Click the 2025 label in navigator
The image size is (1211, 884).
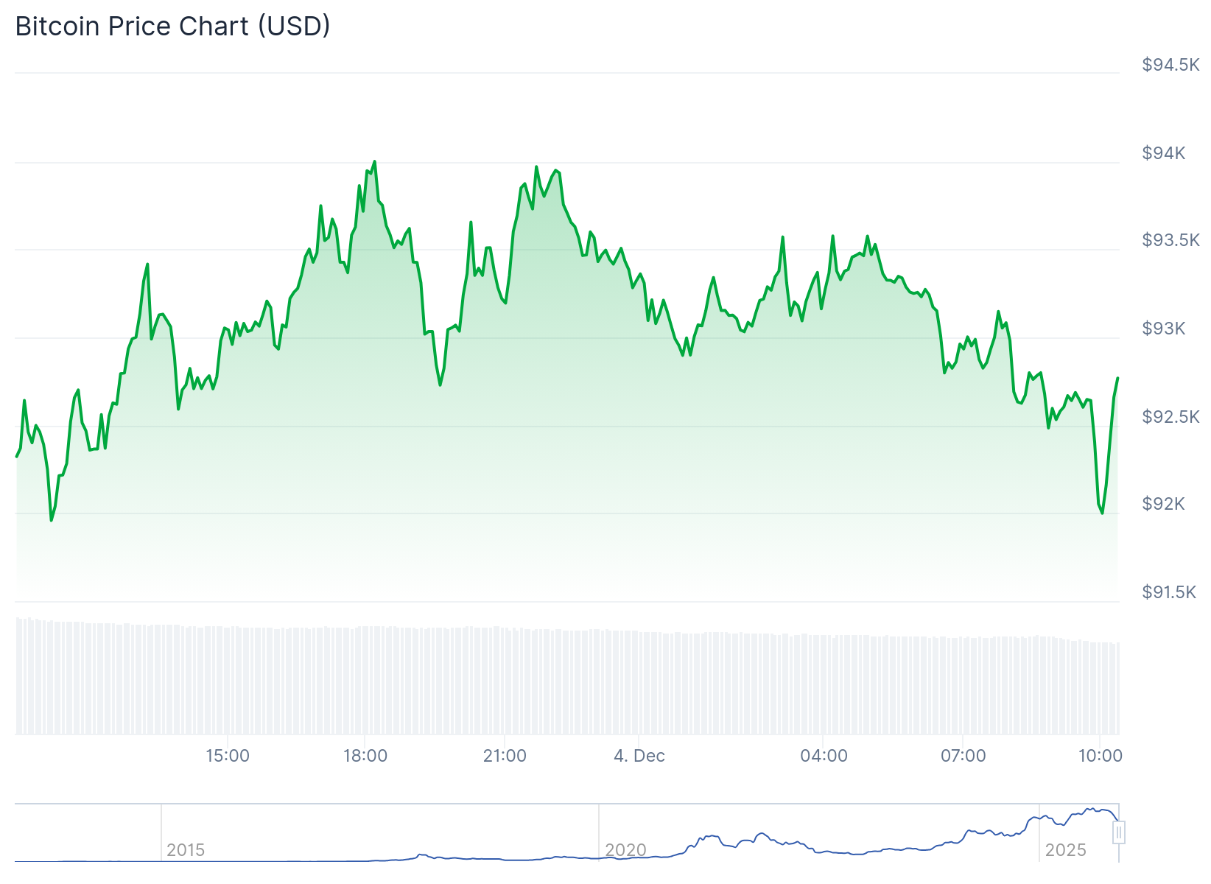tap(1065, 850)
